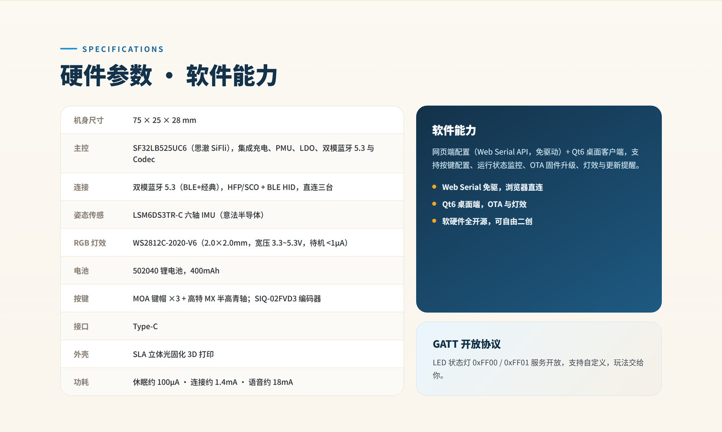
Task: Select the 连接 row label
Action: click(x=81, y=187)
